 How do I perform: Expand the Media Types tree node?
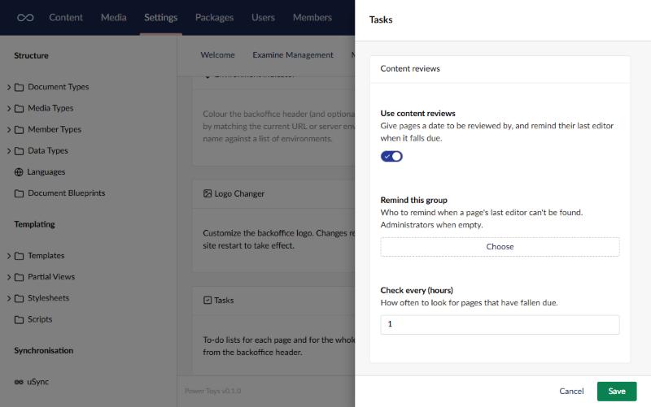(9, 108)
